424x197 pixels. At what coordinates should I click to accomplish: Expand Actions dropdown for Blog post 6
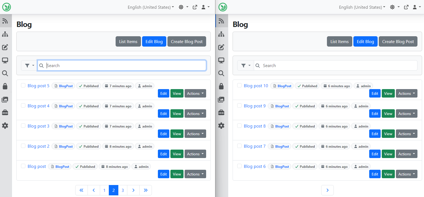click(x=407, y=174)
